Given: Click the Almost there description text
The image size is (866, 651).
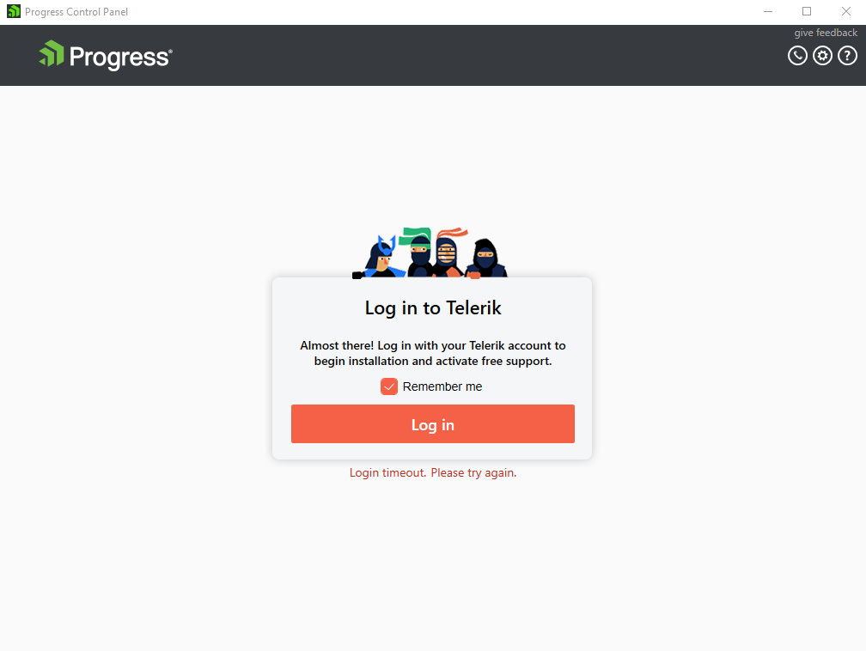Looking at the screenshot, I should click(x=433, y=353).
